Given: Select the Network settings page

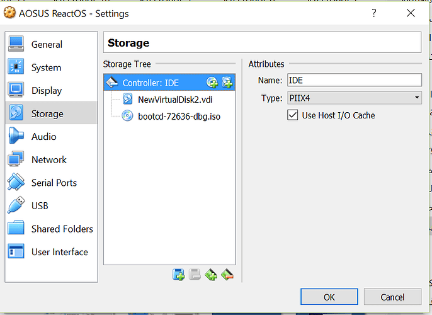Looking at the screenshot, I should [x=48, y=160].
